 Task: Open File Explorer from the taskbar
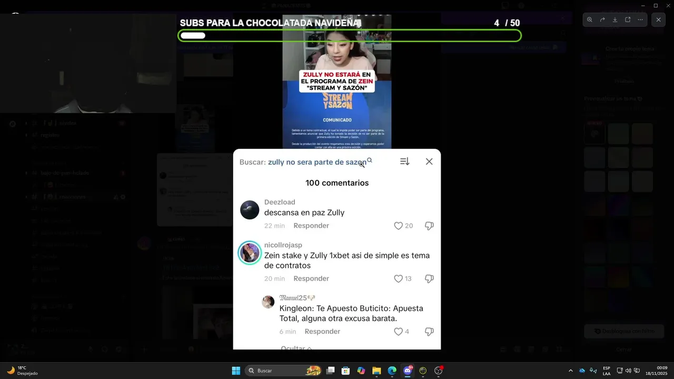click(376, 371)
